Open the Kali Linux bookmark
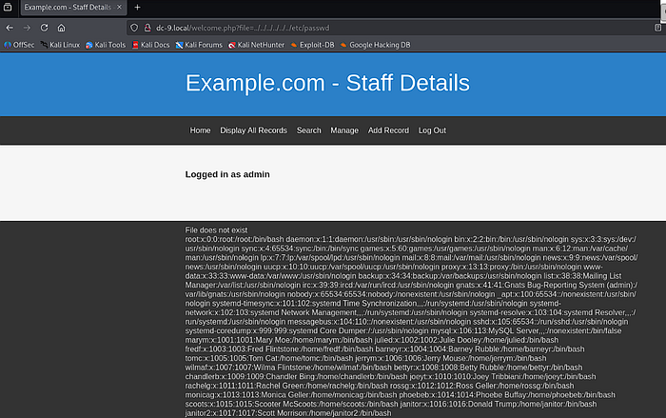 point(60,45)
